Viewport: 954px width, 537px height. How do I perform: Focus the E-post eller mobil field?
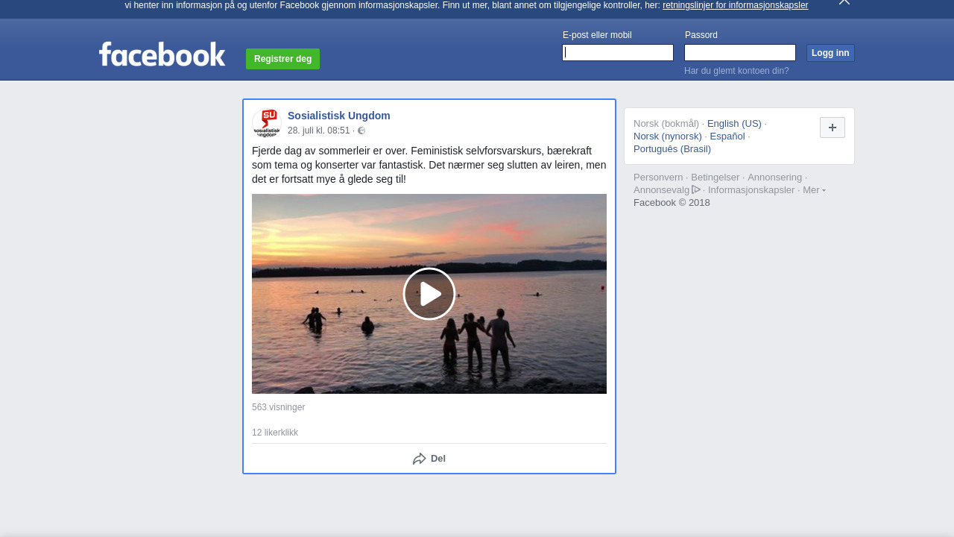pyautogui.click(x=618, y=52)
